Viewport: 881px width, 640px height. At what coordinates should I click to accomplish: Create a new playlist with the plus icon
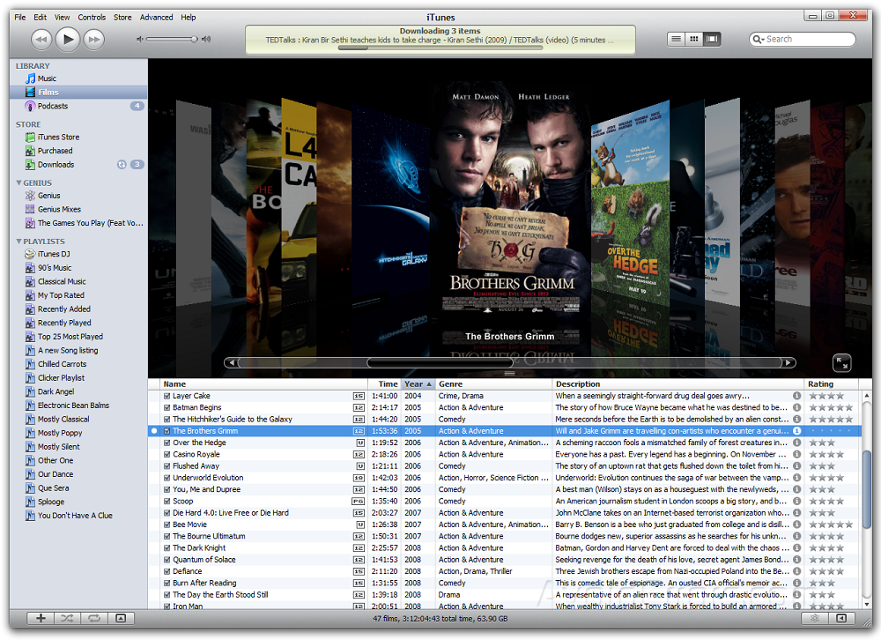(41, 618)
